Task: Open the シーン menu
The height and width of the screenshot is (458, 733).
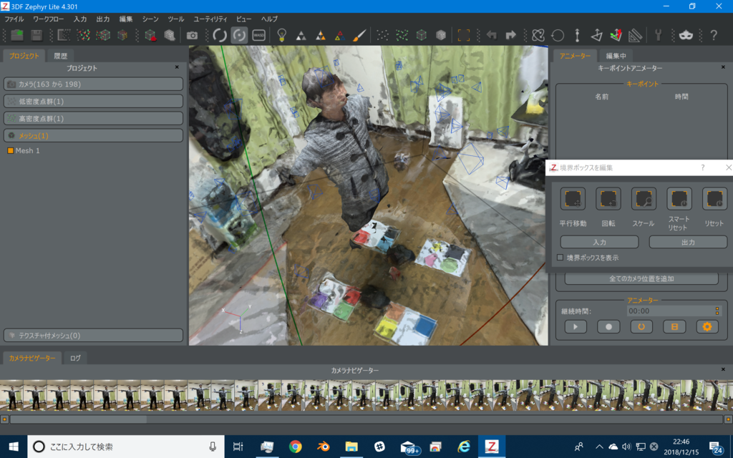Action: (150, 19)
